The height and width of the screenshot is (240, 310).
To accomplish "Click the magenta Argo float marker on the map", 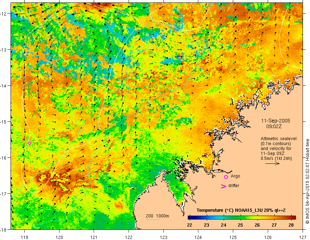I will pos(29,143).
